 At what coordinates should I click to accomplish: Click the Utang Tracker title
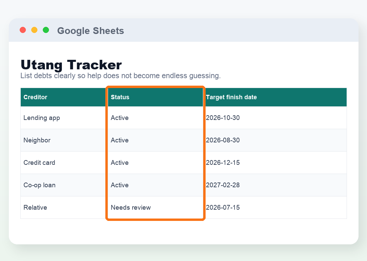coord(71,65)
